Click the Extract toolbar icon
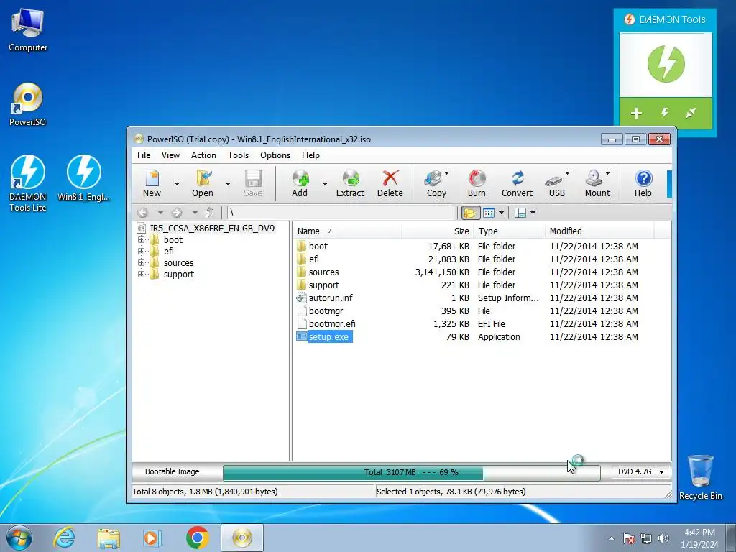This screenshot has height=552, width=736. click(350, 183)
